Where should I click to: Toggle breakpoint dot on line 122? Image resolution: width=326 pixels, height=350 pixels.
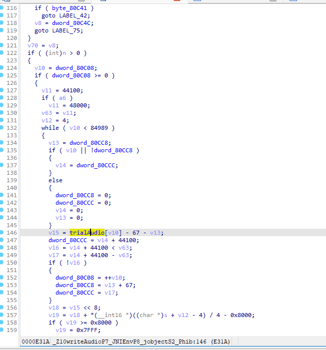coord(1,53)
